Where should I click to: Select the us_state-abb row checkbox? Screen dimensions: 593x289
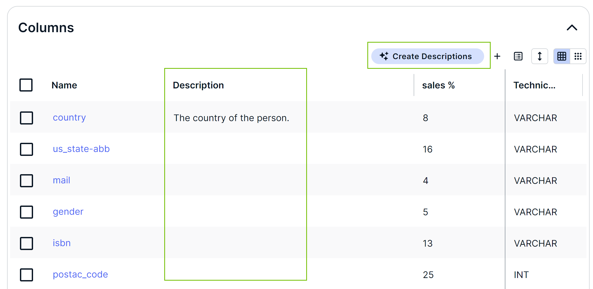tap(26, 149)
